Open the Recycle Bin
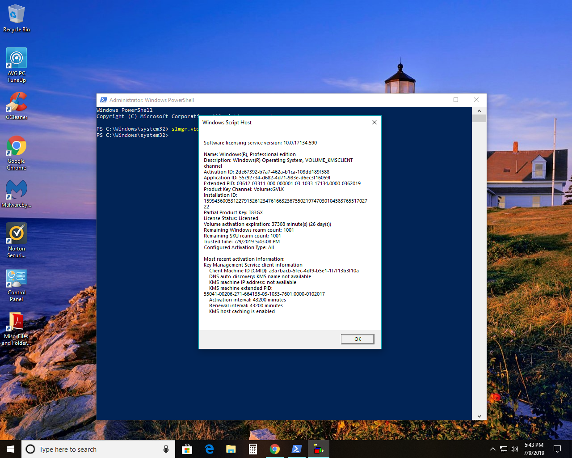Viewport: 572px width, 458px height. [16, 13]
